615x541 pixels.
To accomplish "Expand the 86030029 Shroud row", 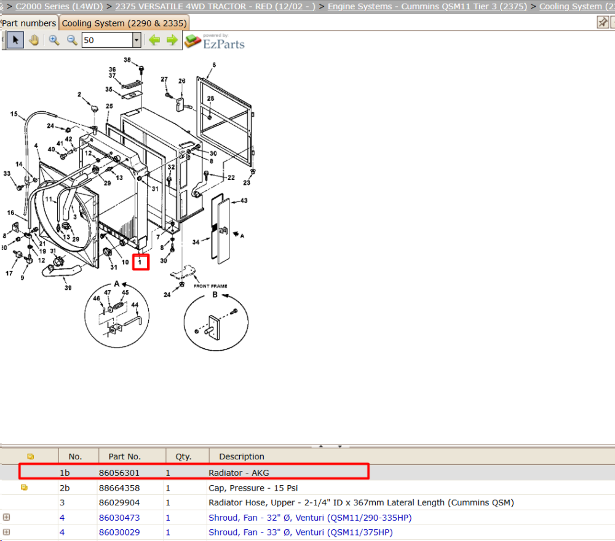I will (x=6, y=532).
